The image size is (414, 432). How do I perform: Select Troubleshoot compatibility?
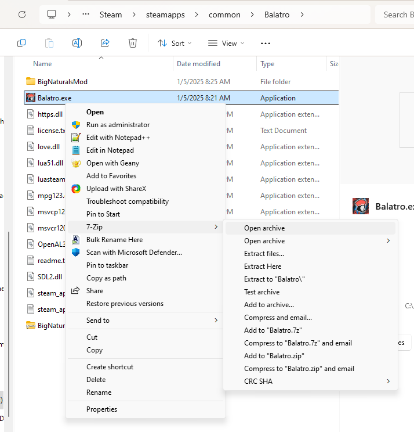[145, 201]
